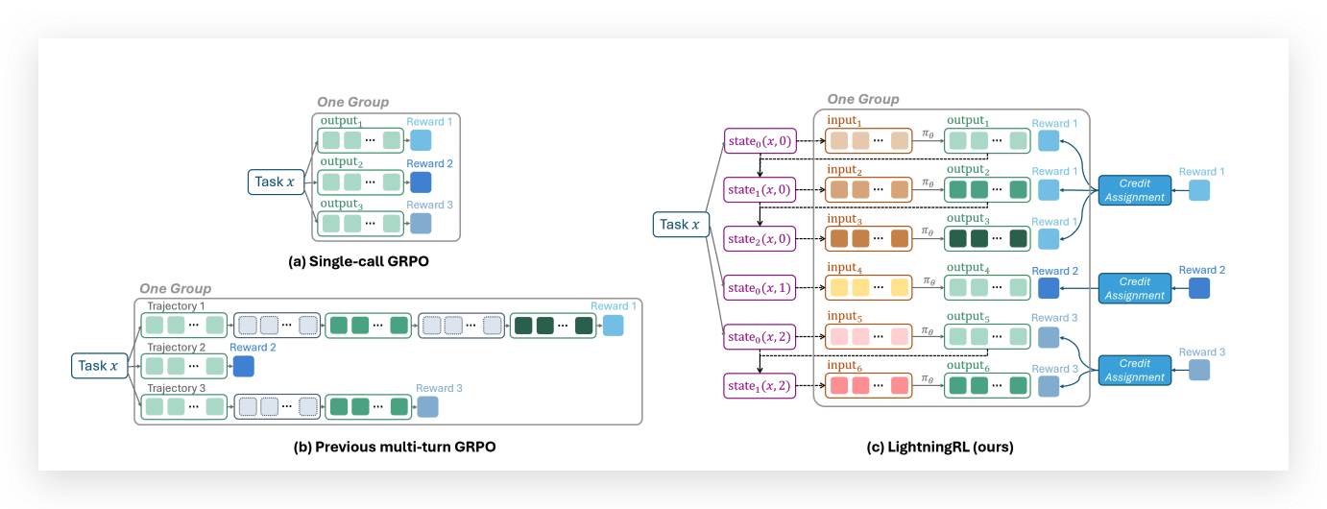Image resolution: width=1327 pixels, height=509 pixels.
Task: Click the "input3" label
Action: point(846,219)
